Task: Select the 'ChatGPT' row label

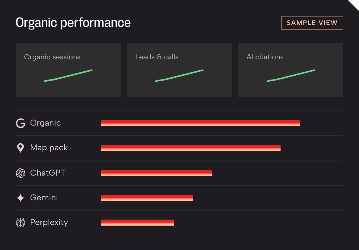Action: click(48, 173)
